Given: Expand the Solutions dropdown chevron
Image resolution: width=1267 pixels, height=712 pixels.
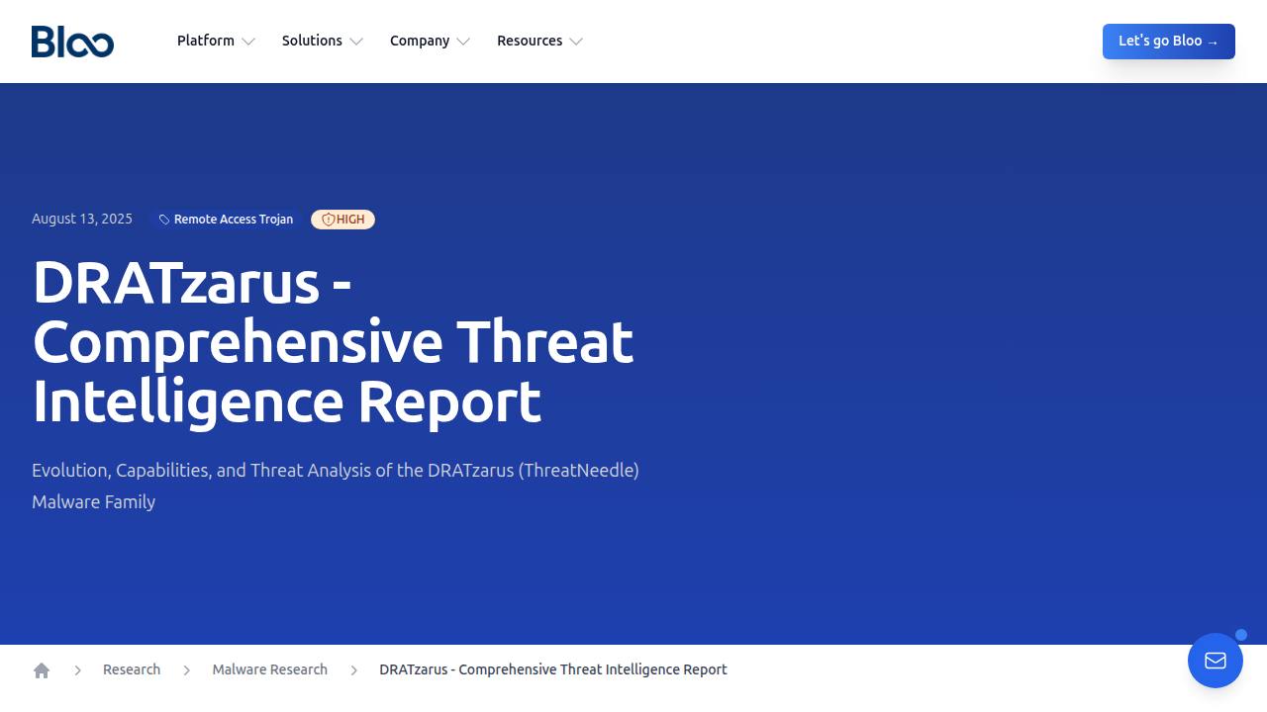Looking at the screenshot, I should click(356, 42).
